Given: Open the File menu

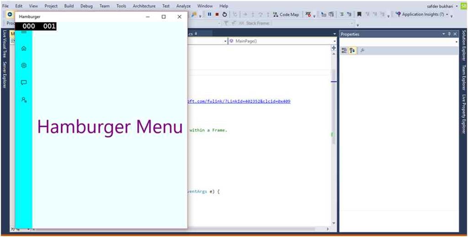Looking at the screenshot, I should coord(5,6).
